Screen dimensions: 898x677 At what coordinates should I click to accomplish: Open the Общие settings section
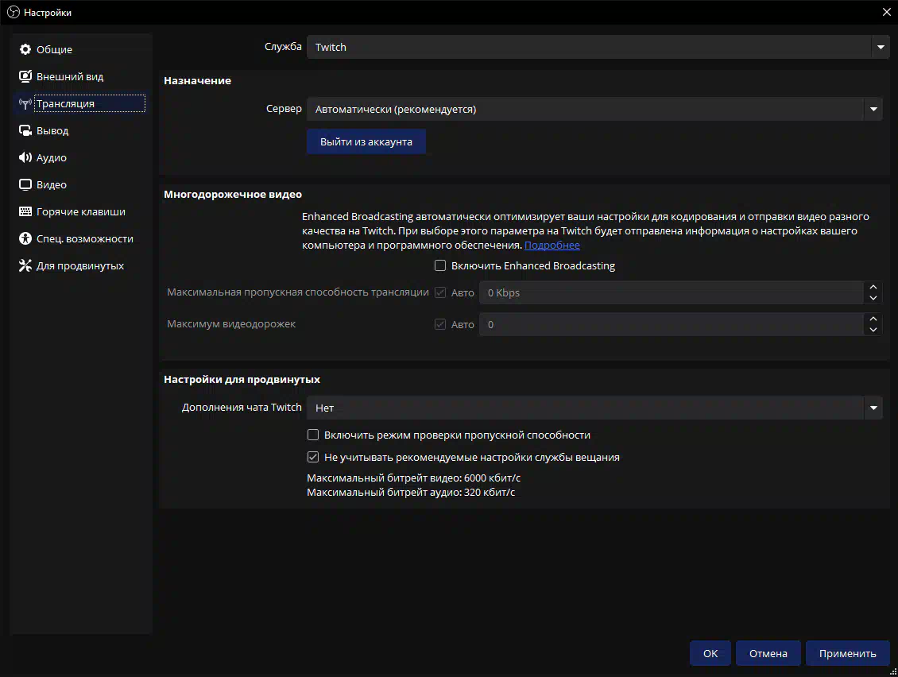[x=81, y=49]
